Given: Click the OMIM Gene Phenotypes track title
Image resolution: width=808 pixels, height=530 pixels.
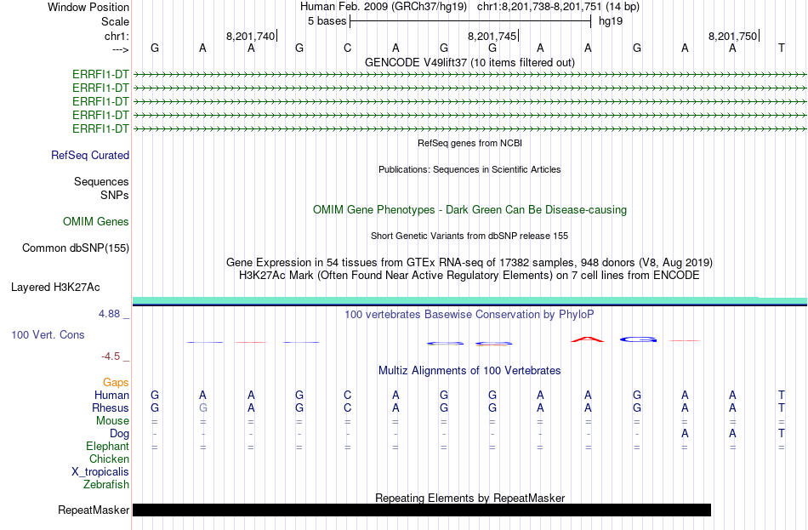Looking at the screenshot, I should pos(469,210).
